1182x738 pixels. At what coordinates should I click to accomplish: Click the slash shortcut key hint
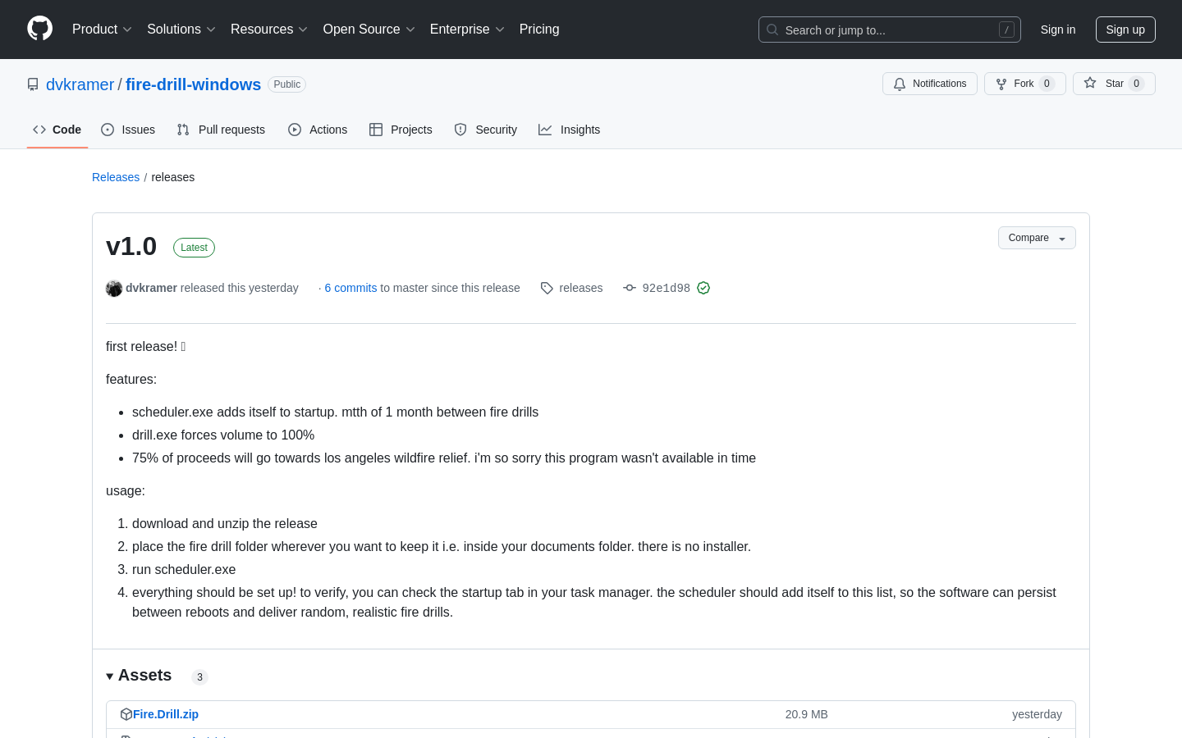point(1006,30)
